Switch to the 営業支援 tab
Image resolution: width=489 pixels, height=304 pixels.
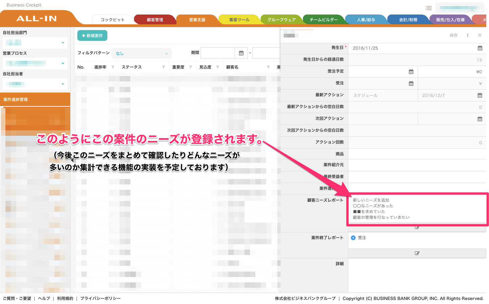[197, 20]
